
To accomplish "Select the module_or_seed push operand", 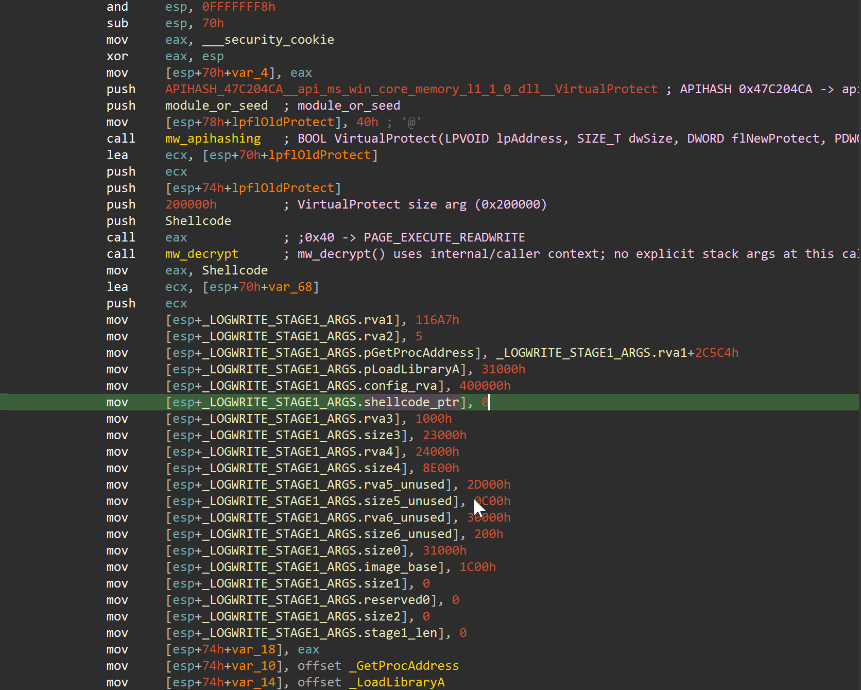I will click(216, 106).
